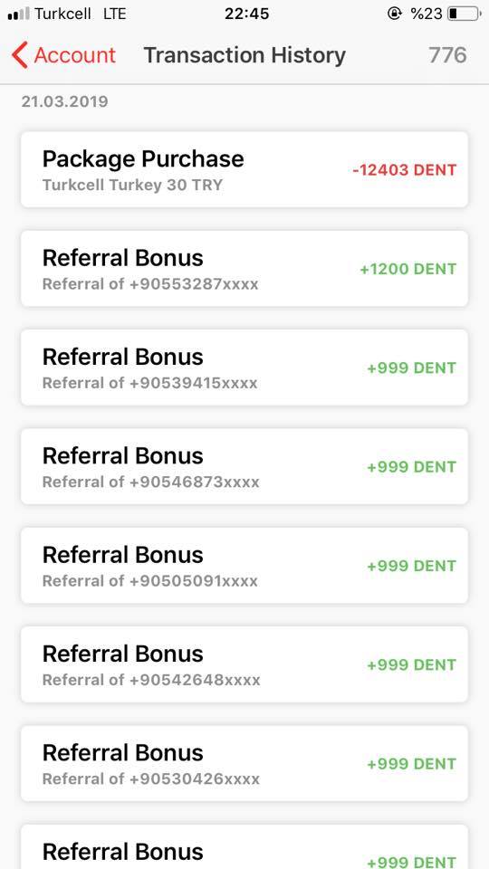This screenshot has height=869, width=489.
Task: Tap the 22:45 clock in status bar
Action: [246, 14]
